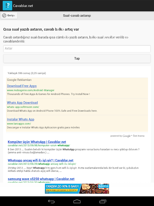Screen dimensions: 154x206
Task: Click the 'Thousands of Free Apps & Games' description
Action: (x=48, y=94)
